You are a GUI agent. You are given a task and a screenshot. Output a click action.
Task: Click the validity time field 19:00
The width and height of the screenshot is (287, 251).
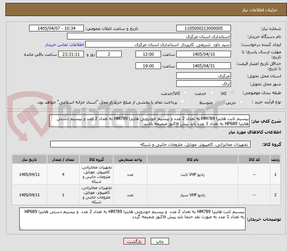(148, 66)
